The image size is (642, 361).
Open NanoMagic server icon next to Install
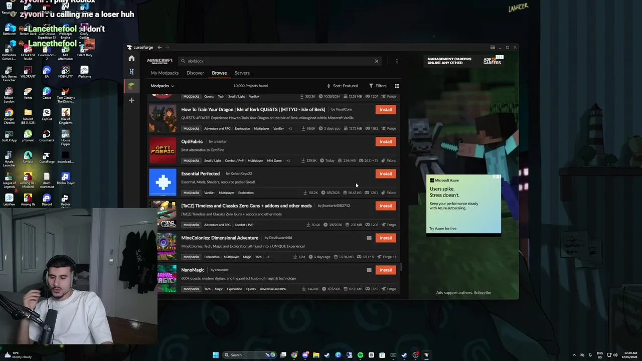pyautogui.click(x=369, y=270)
